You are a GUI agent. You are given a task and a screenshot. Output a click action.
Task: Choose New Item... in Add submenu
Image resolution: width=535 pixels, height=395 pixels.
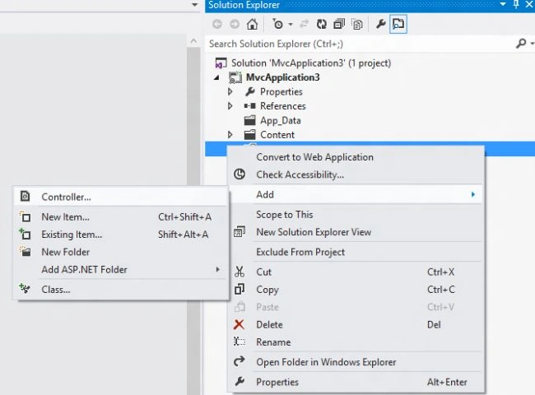[x=120, y=217]
